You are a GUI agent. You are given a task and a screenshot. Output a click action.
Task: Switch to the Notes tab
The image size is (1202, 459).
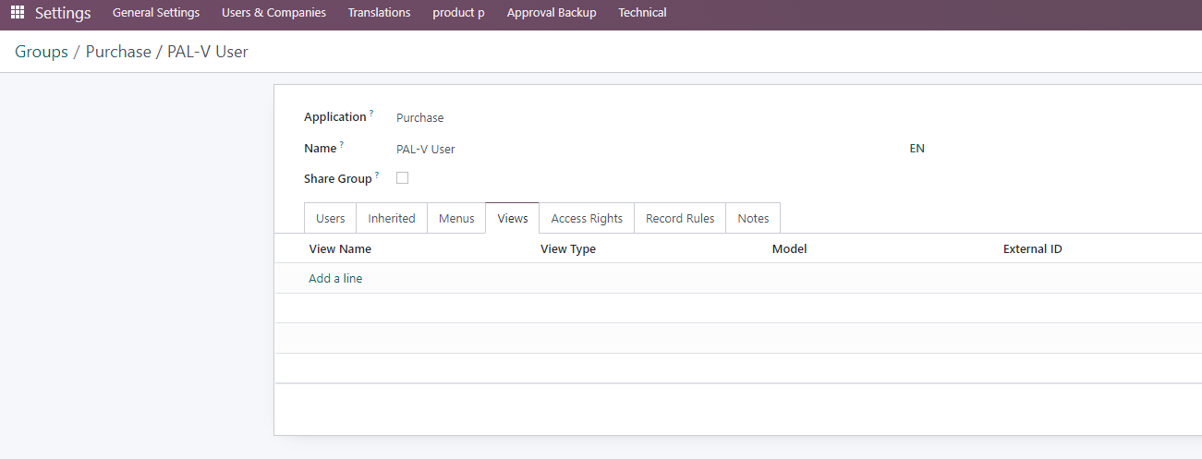coord(753,218)
